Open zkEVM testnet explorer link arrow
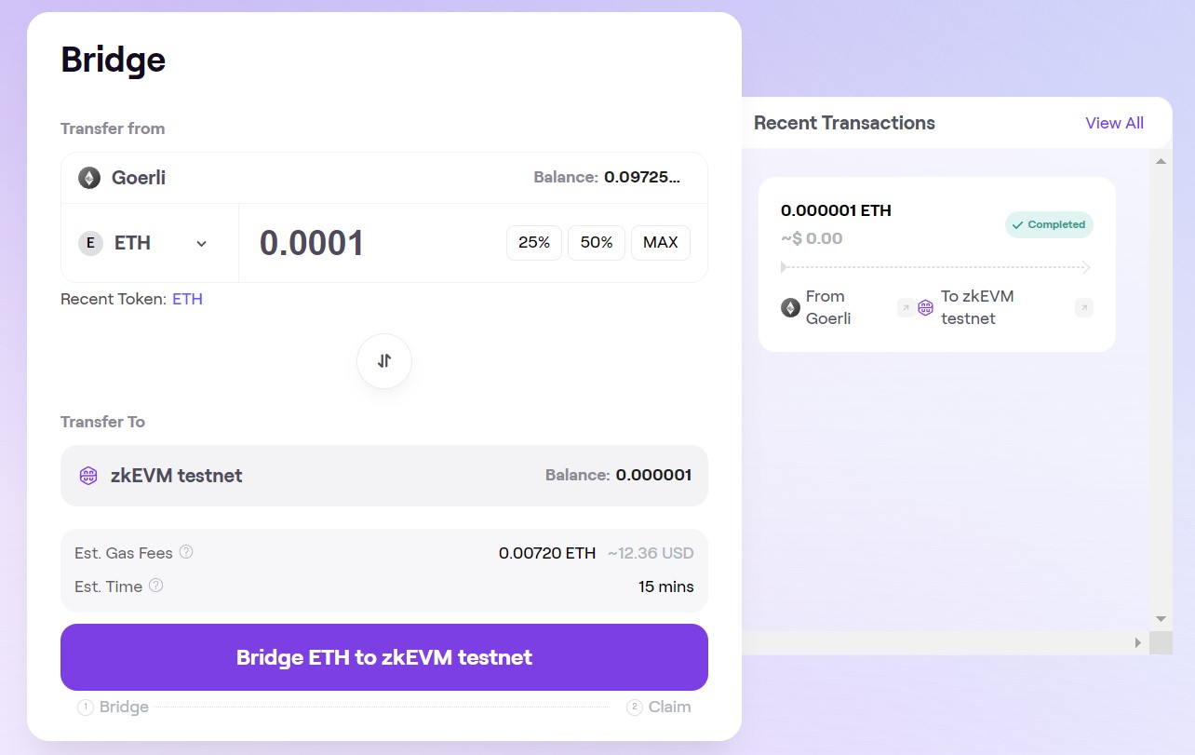This screenshot has width=1195, height=755. click(x=1083, y=307)
